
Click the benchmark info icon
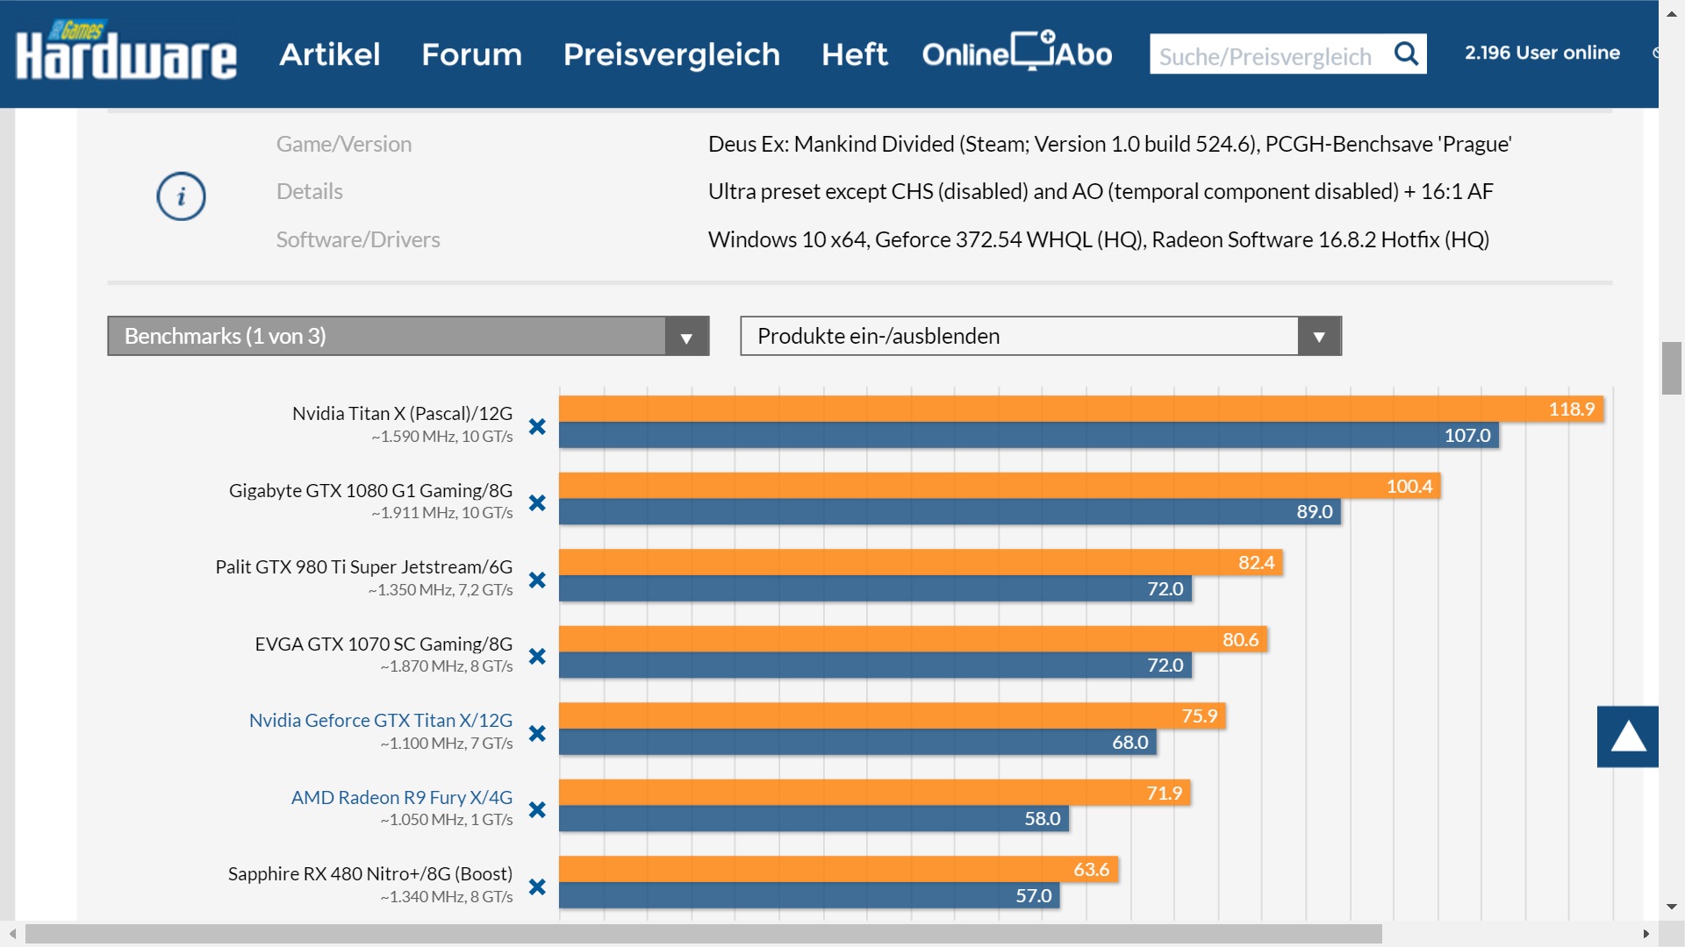tap(181, 196)
